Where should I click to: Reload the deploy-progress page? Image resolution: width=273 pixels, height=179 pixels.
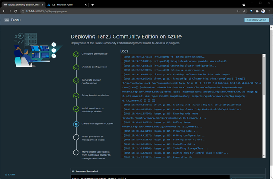16,11
